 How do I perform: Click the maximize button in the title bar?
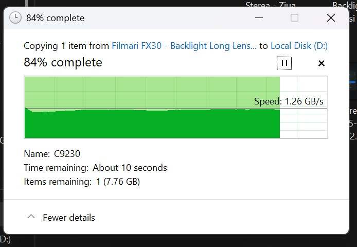pos(294,18)
